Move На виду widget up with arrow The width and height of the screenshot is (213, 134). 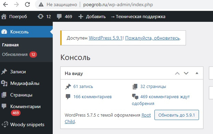(177, 73)
